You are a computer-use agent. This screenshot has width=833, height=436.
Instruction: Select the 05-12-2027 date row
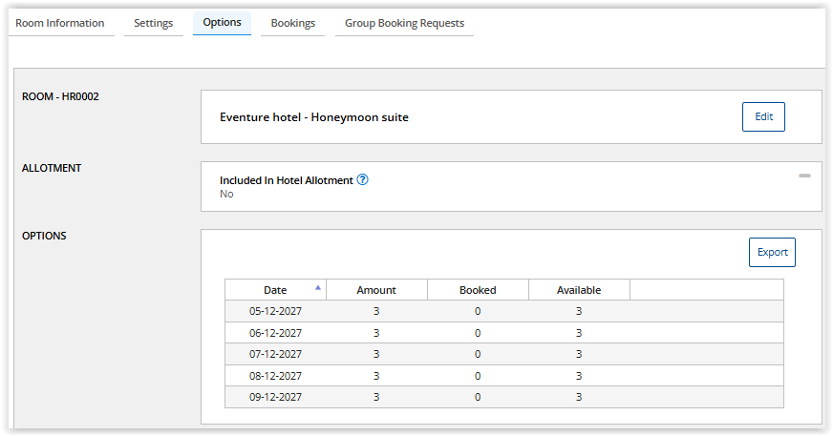coord(504,311)
